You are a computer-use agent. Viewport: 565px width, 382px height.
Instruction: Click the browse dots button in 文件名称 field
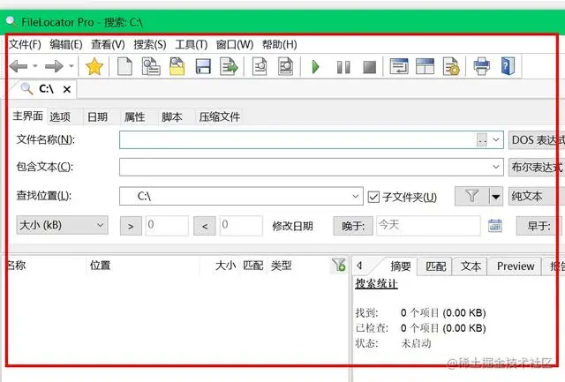(482, 140)
